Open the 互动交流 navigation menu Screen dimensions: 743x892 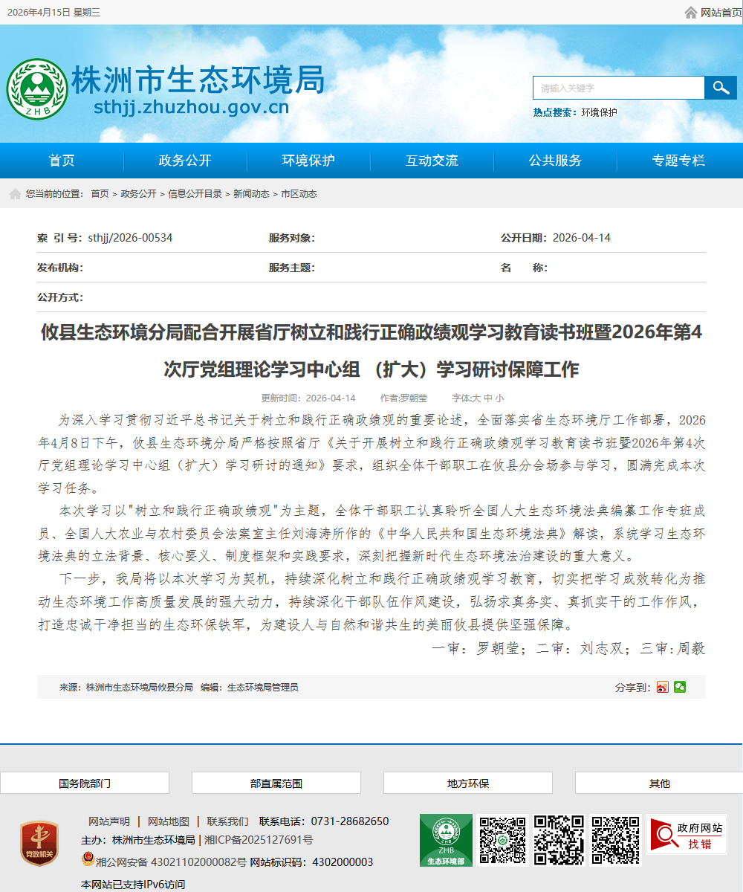(432, 161)
